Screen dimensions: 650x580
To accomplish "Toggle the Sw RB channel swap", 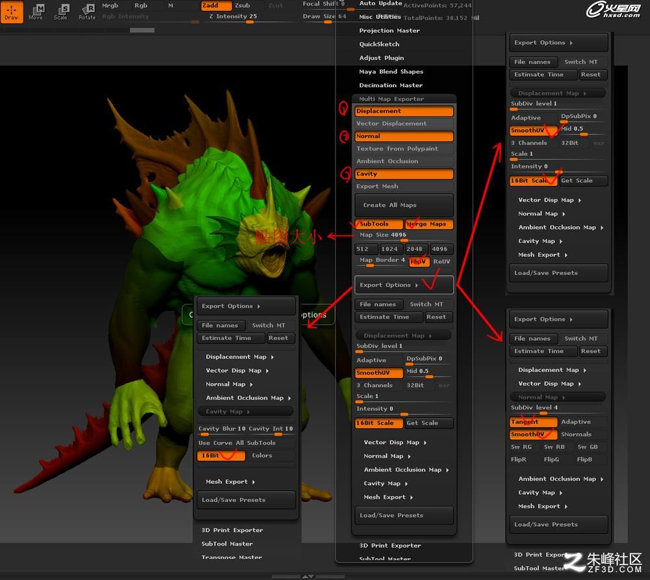I will tap(558, 447).
